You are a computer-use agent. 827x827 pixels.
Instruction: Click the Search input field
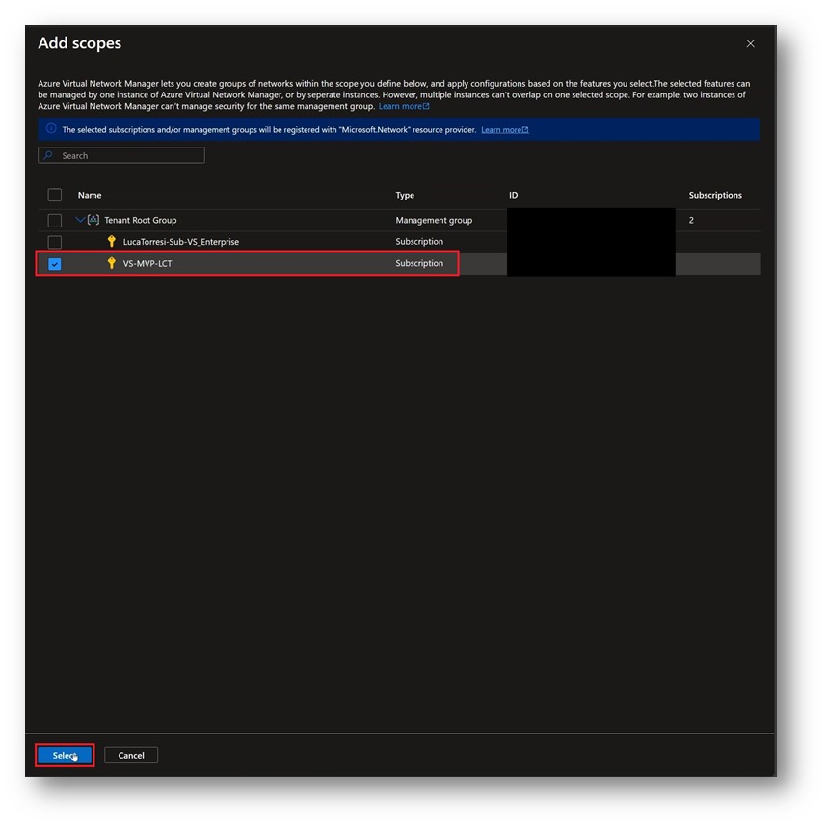tap(121, 155)
